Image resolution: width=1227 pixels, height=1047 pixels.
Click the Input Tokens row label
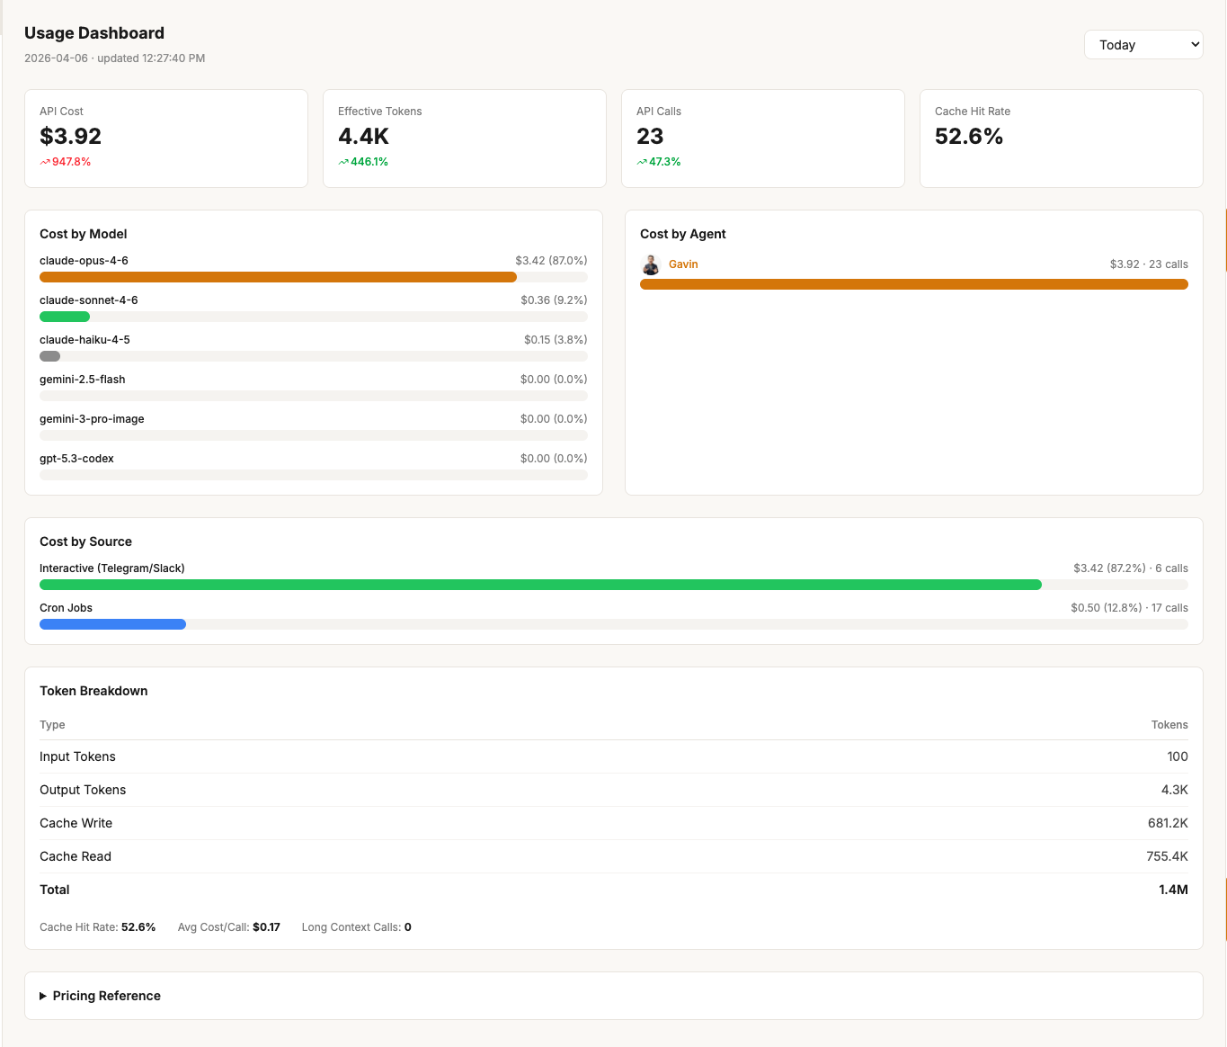77,756
